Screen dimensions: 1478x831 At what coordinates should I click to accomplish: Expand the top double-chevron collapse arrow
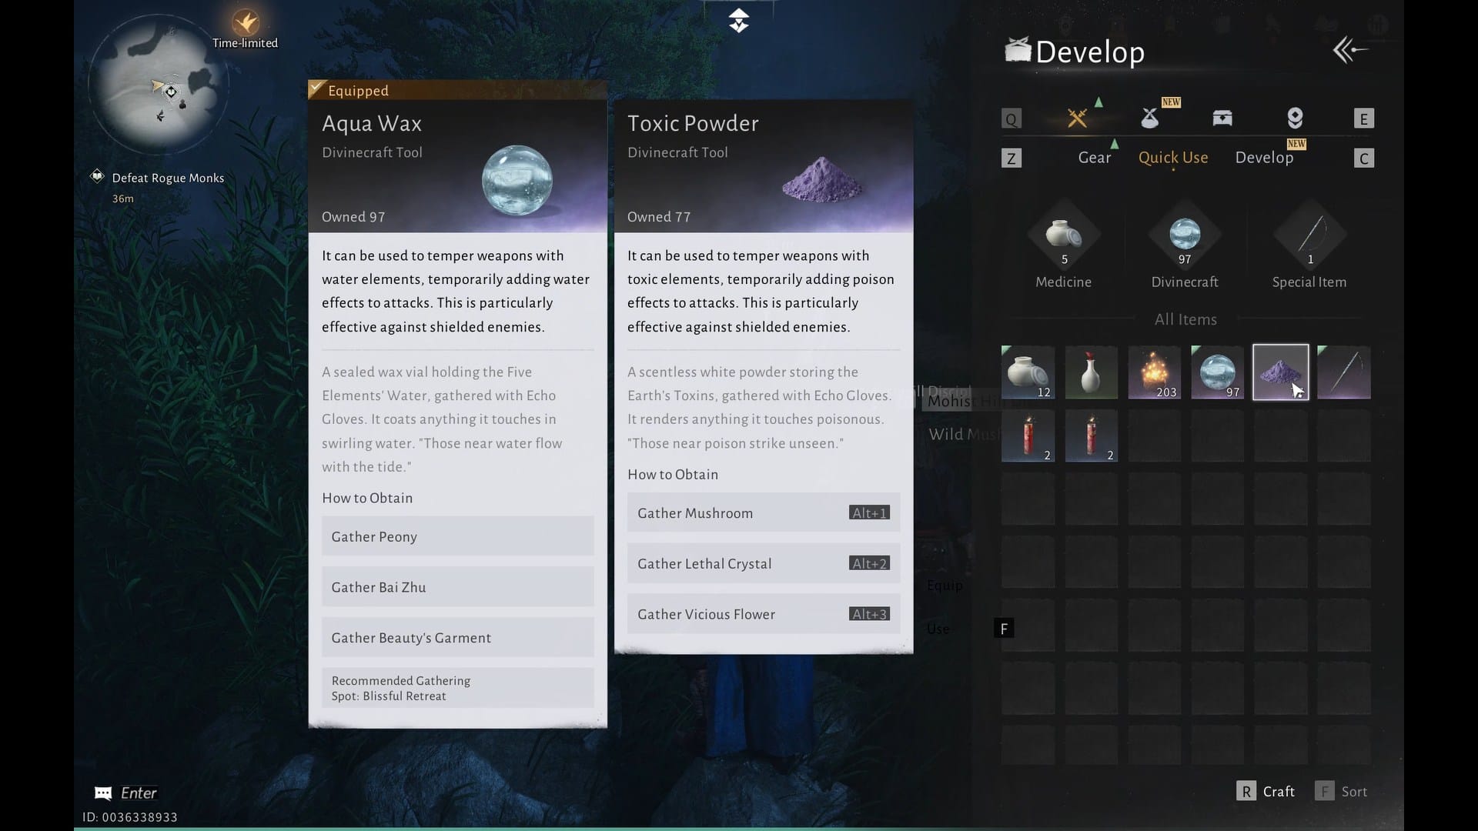point(738,21)
